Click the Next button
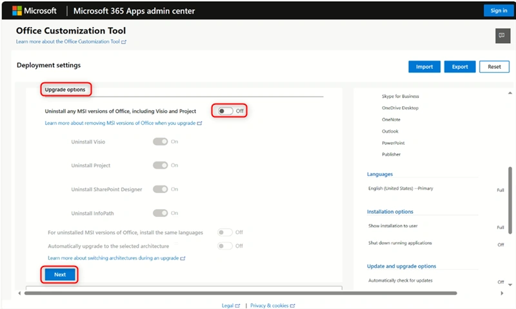Screen dimensions: 516x309 (60, 274)
